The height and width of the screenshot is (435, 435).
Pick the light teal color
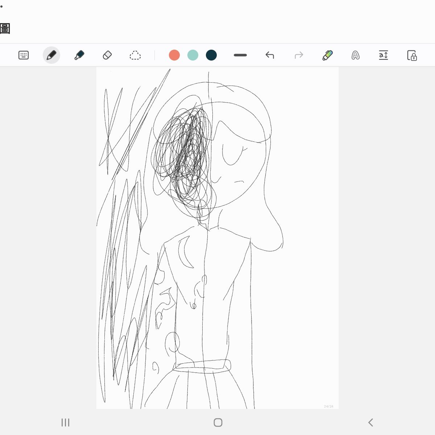coord(193,55)
